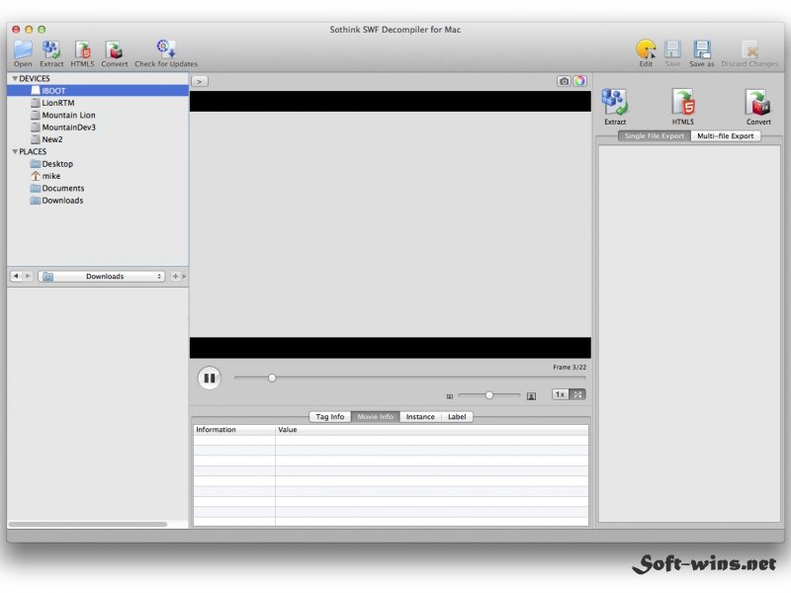Toggle fit-to-window zoom button
791x593 pixels.
[577, 394]
